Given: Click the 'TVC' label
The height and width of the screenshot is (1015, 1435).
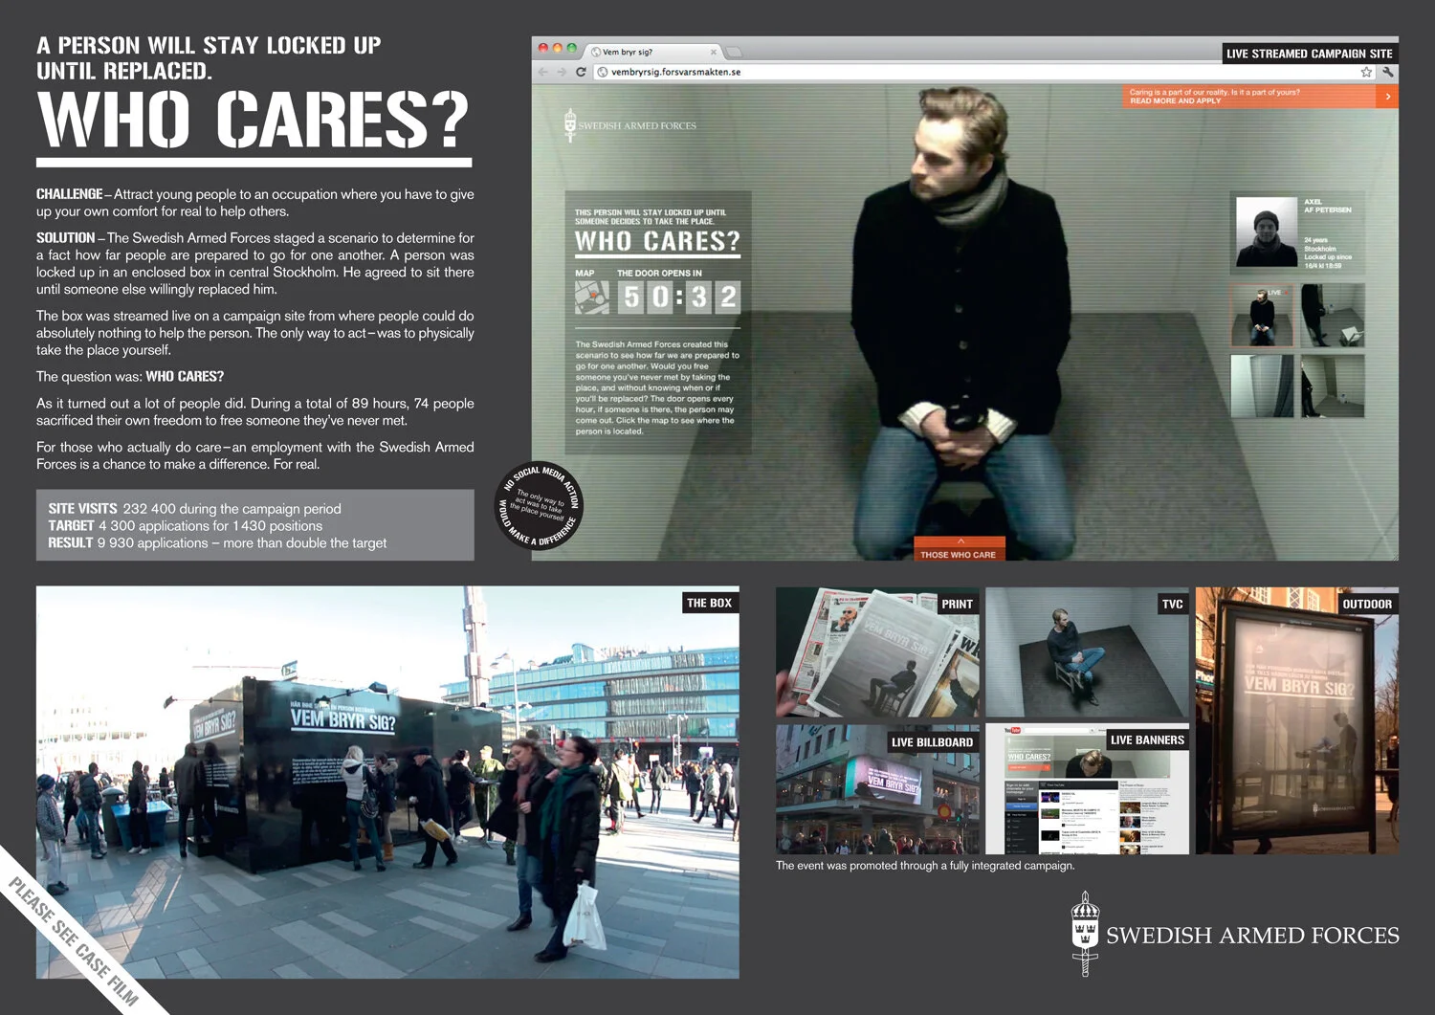Looking at the screenshot, I should [x=1172, y=604].
